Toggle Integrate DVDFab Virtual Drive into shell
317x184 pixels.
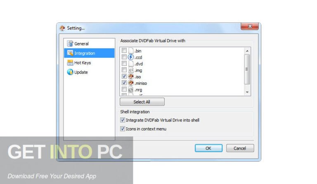tap(123, 120)
